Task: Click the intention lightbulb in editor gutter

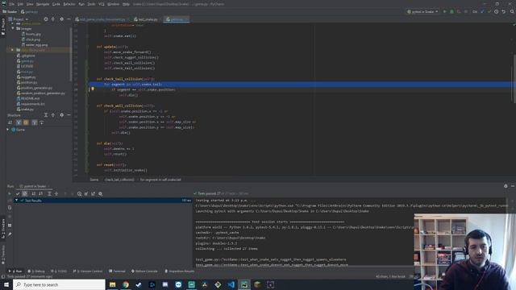Action: (x=93, y=89)
